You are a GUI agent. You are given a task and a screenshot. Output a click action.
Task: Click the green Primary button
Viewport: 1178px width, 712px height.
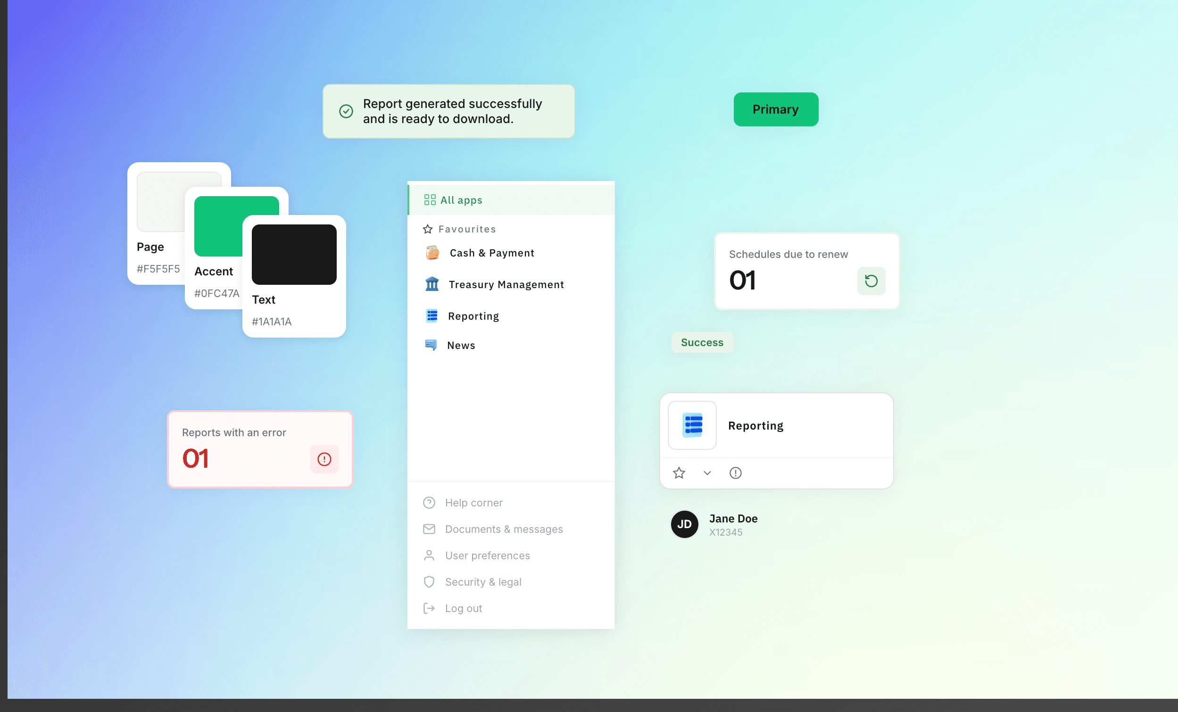[775, 109]
